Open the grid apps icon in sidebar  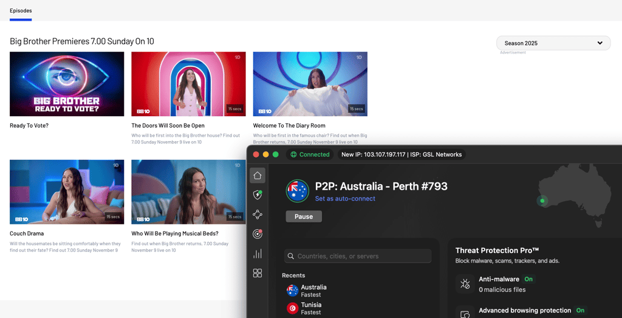tap(258, 273)
